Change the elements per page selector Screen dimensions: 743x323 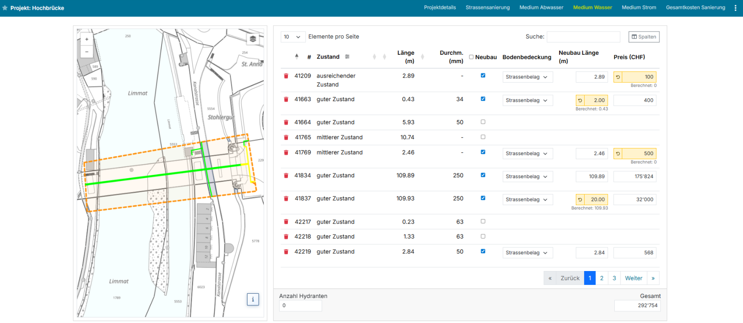293,37
